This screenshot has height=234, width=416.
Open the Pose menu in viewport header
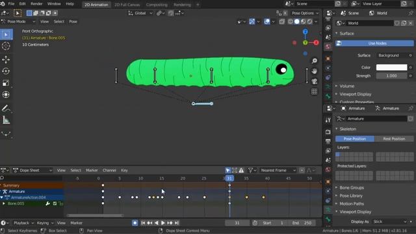point(73,21)
